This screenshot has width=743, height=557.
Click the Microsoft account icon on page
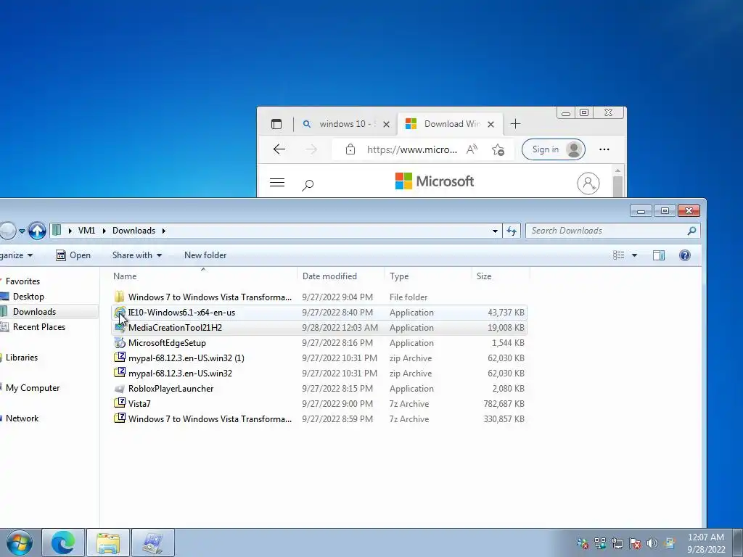pyautogui.click(x=588, y=183)
